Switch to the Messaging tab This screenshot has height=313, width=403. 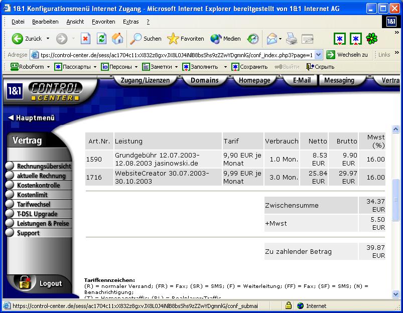[x=339, y=80]
